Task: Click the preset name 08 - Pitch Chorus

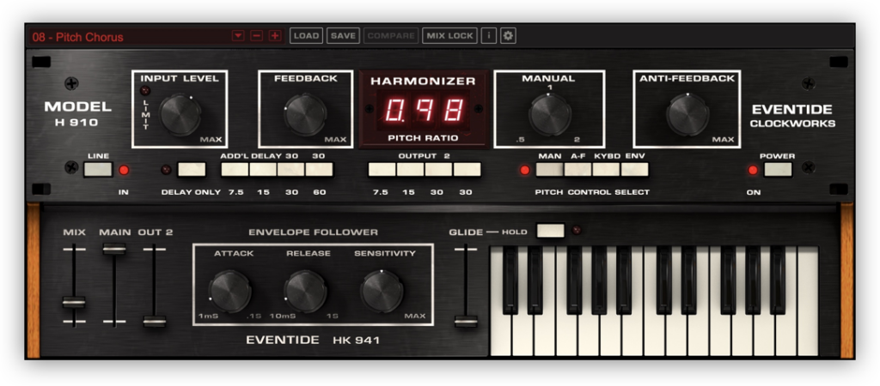Action: point(77,38)
